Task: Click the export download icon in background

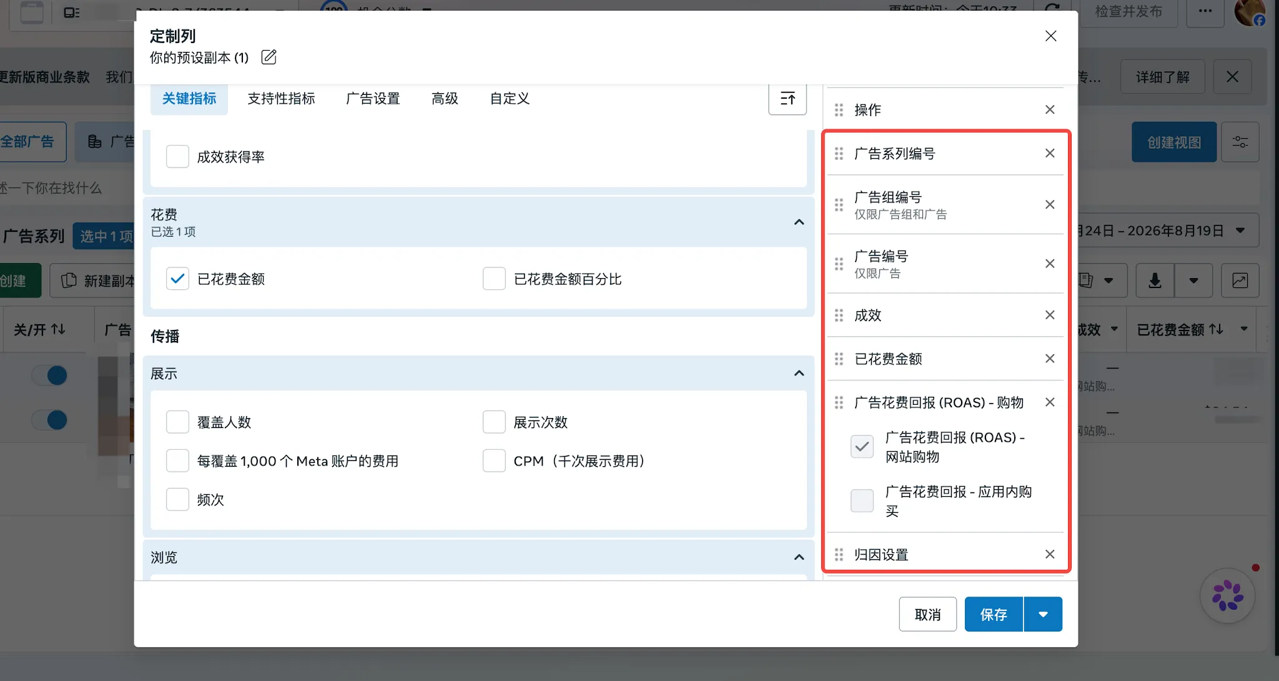Action: click(1155, 281)
